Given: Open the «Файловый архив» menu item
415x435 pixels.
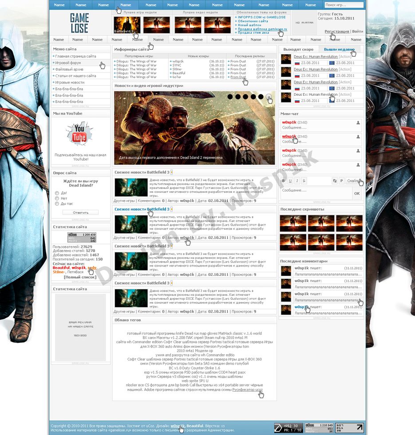Looking at the screenshot, I should pyautogui.click(x=69, y=69).
